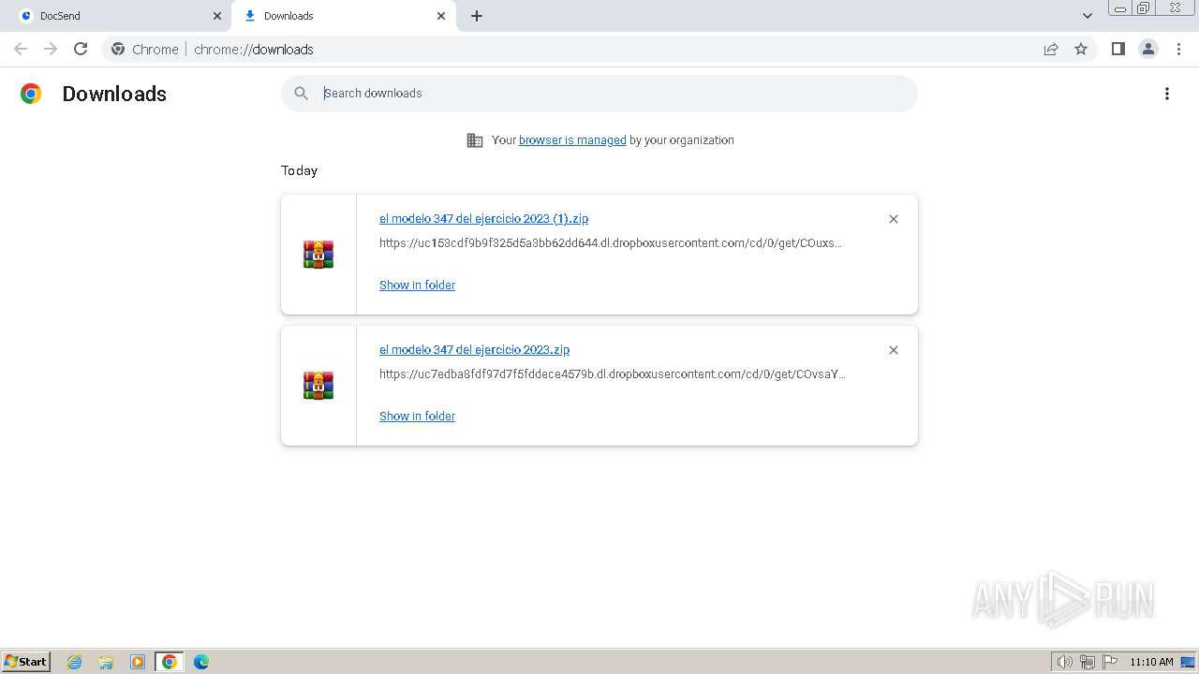1199x674 pixels.
Task: Open the Action Center flag icon
Action: (x=1110, y=662)
